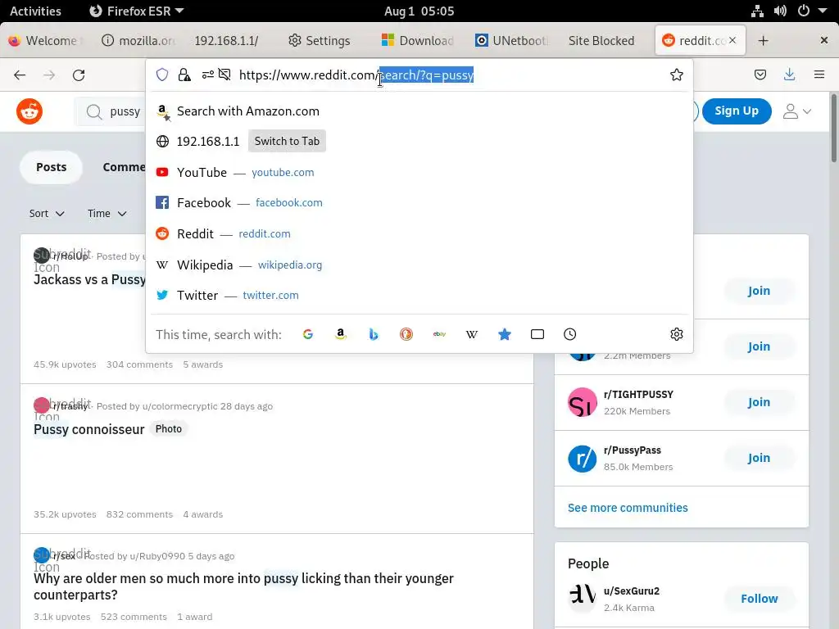Click the browser forward arrow
The width and height of the screenshot is (839, 629).
(x=49, y=75)
